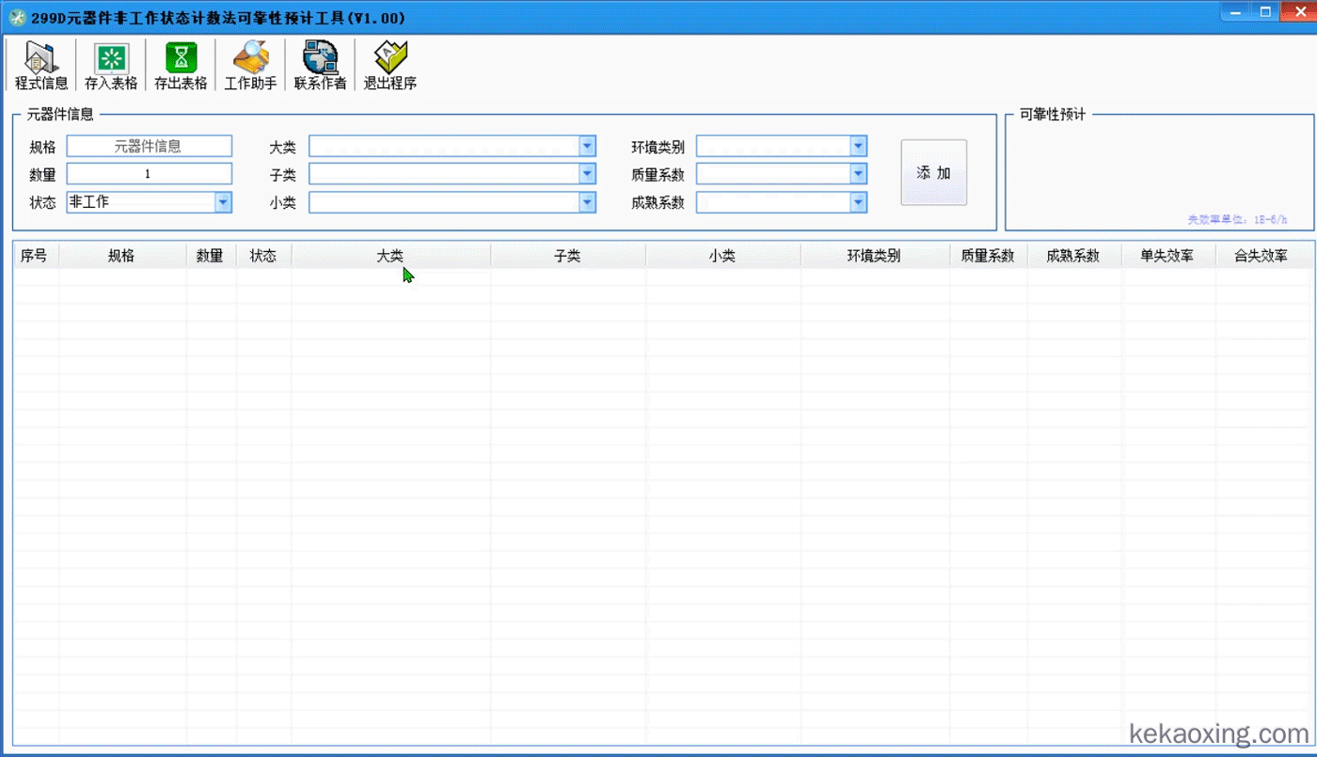The height and width of the screenshot is (757, 1317).
Task: Click the 联系作者 contact author icon
Action: 320,65
